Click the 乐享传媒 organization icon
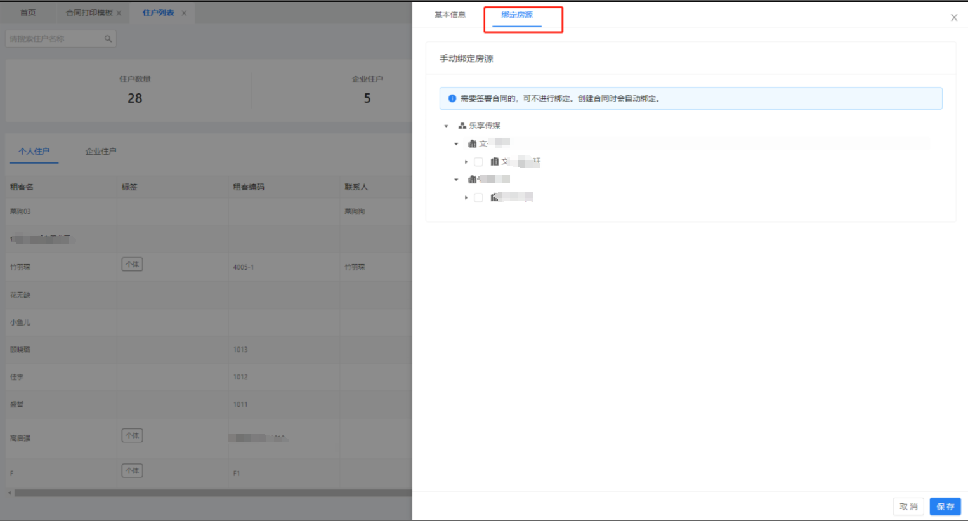The width and height of the screenshot is (968, 521). 462,126
